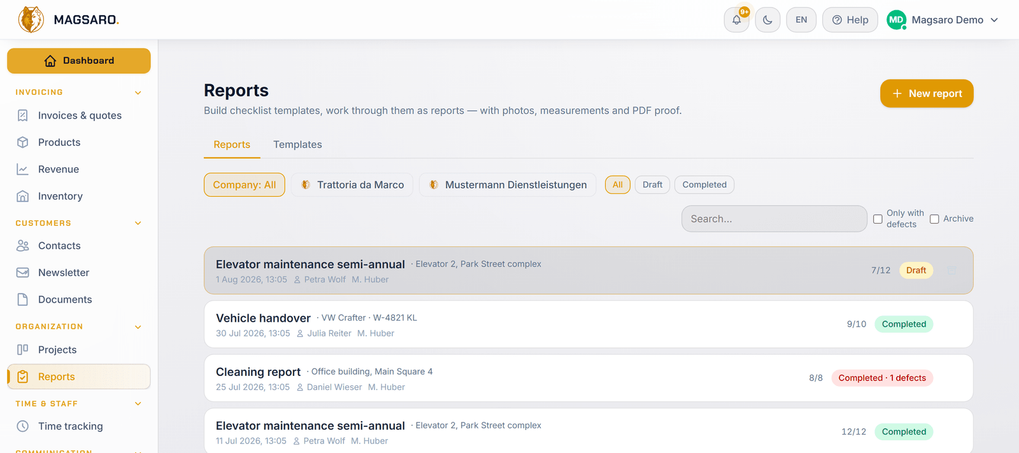Create a New report
Screen dimensions: 1019x453
point(927,94)
